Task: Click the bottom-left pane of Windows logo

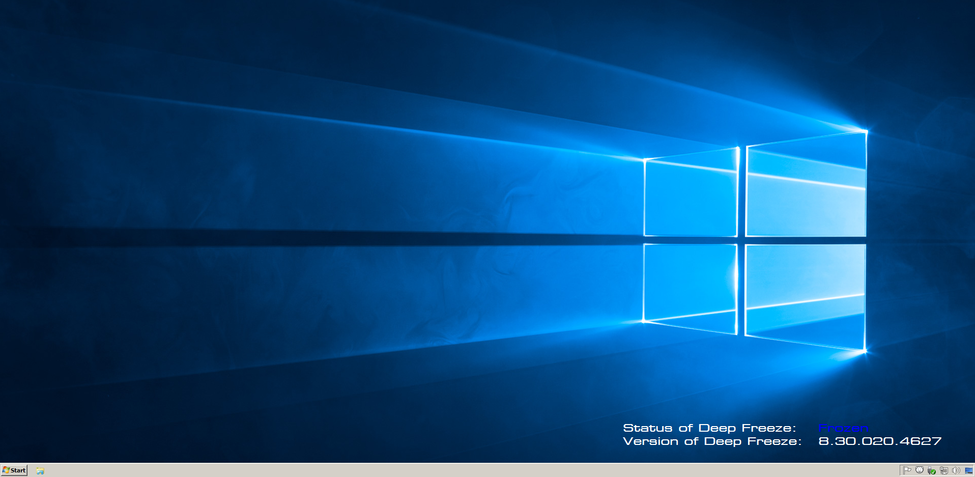Action: 690,285
